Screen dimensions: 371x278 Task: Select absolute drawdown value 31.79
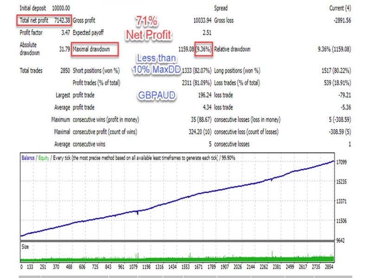click(x=64, y=49)
